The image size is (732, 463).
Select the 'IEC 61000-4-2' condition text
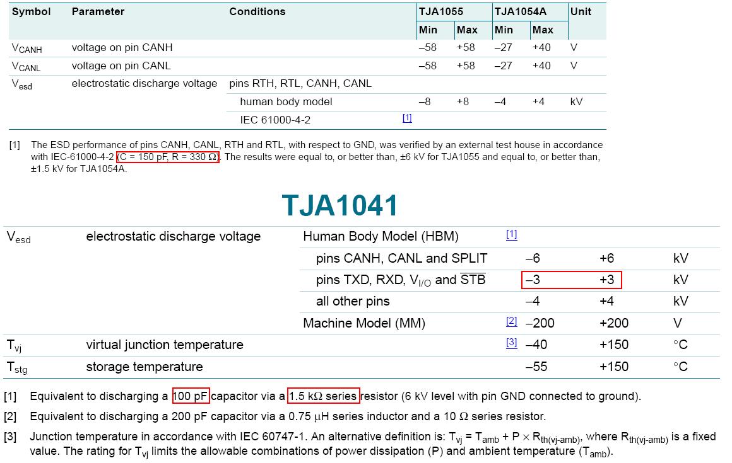coord(275,120)
